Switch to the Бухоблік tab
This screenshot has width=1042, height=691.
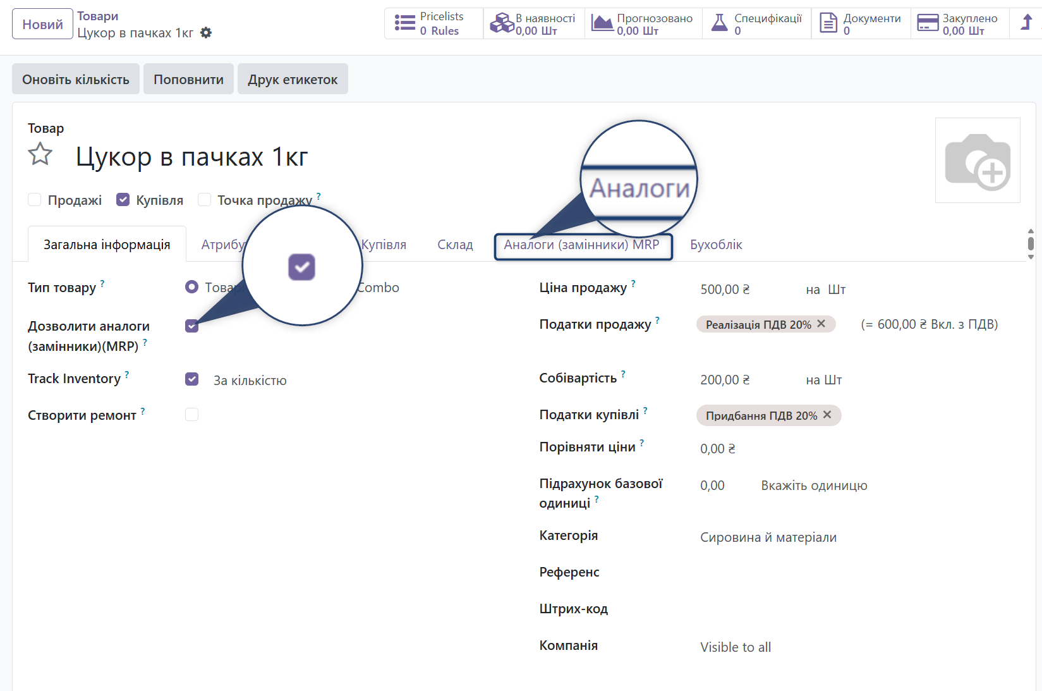coord(715,245)
